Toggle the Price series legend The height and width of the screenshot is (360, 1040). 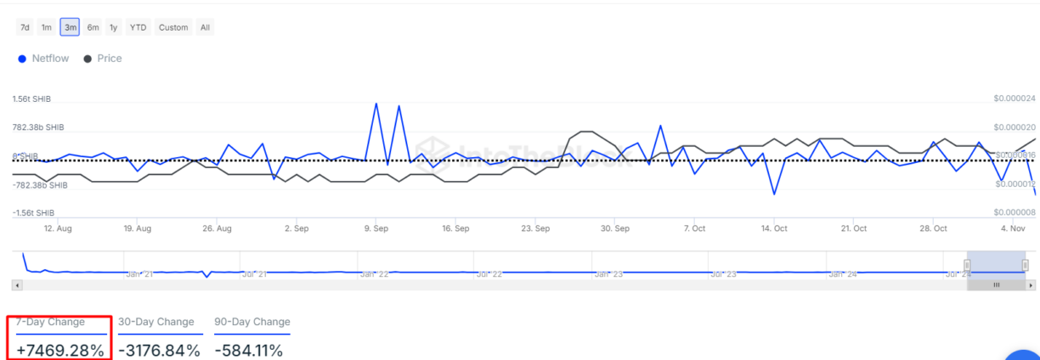click(109, 59)
